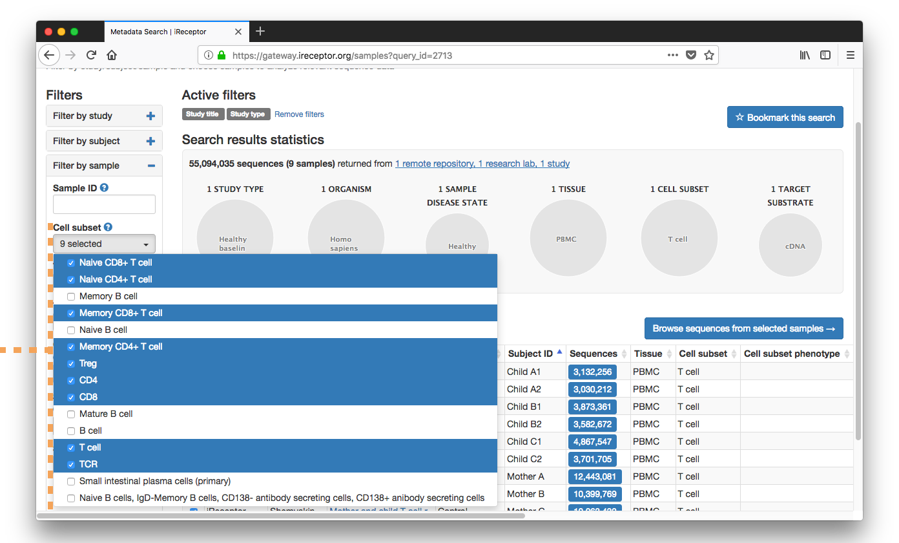This screenshot has height=543, width=899.
Task: Open Child A2 sequences count 3,030,212
Action: [592, 389]
